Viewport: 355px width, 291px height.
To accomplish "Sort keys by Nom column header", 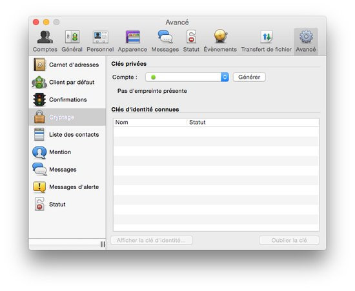I will click(150, 123).
